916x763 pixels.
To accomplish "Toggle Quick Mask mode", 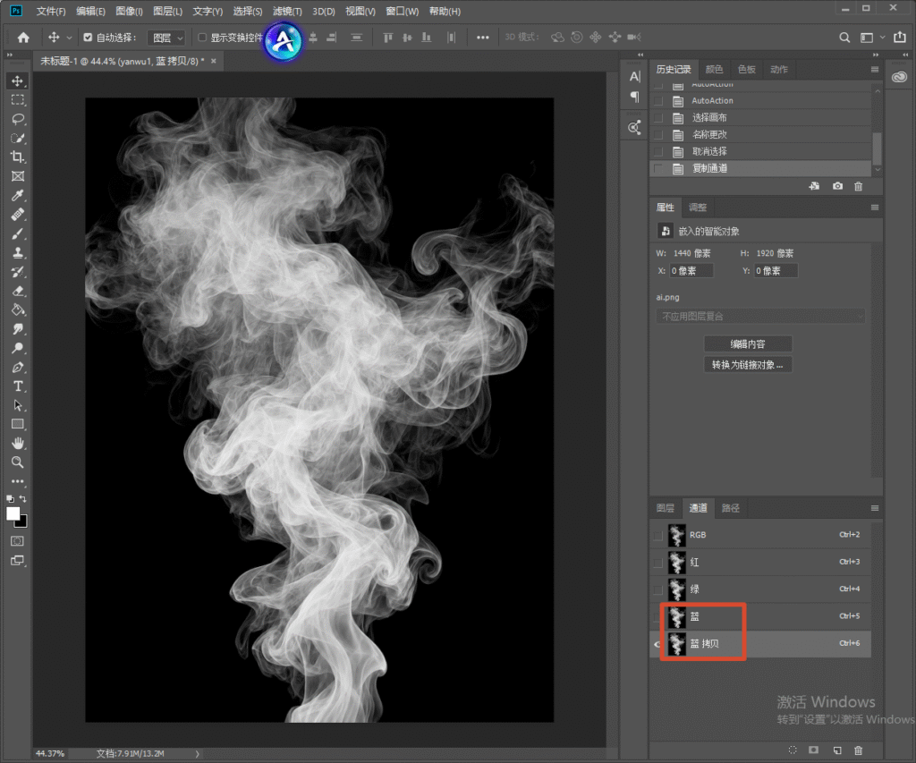I will click(18, 541).
